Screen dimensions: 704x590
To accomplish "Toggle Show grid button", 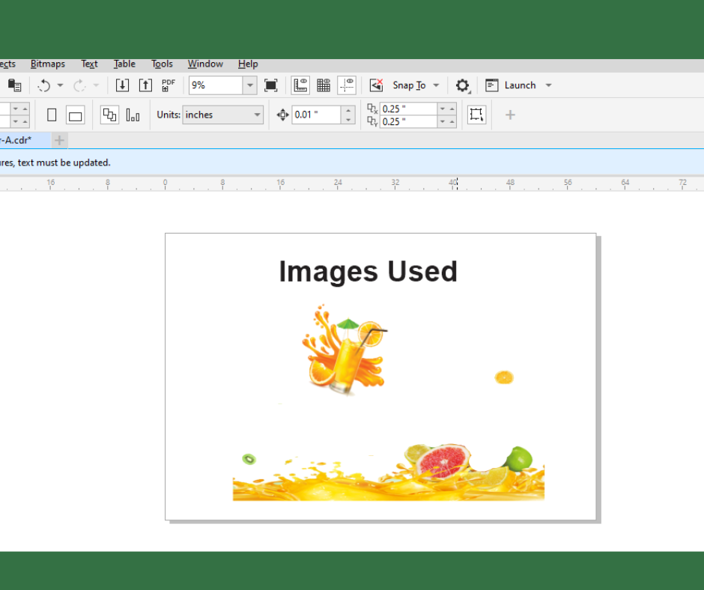I will click(x=324, y=85).
